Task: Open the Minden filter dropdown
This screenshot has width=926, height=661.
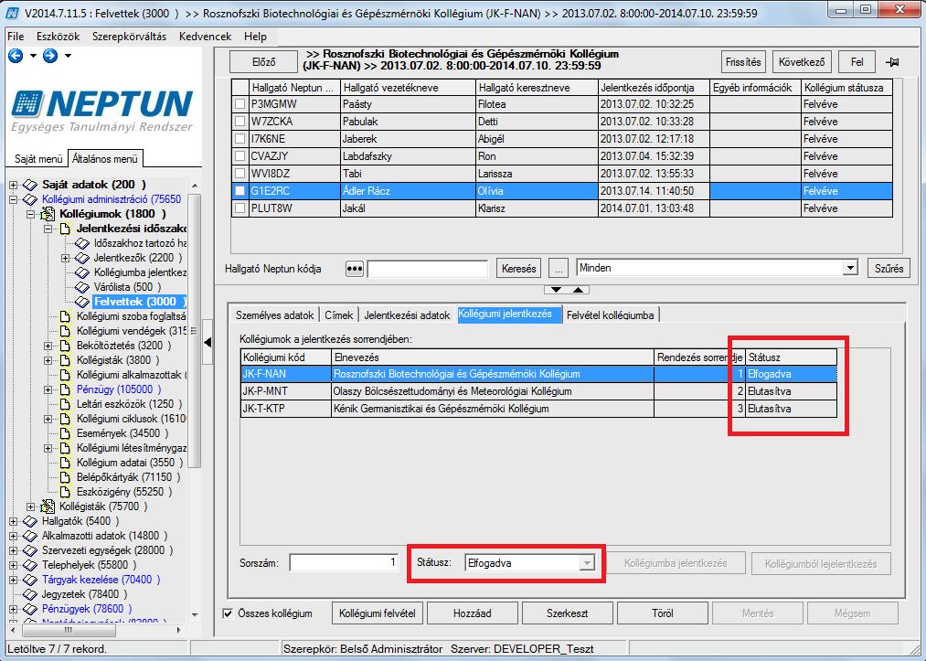Action: point(850,268)
